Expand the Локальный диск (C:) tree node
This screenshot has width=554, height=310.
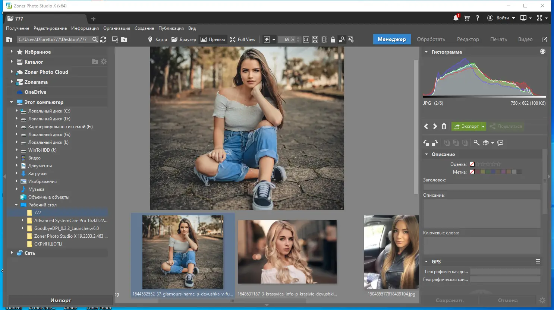pos(16,111)
